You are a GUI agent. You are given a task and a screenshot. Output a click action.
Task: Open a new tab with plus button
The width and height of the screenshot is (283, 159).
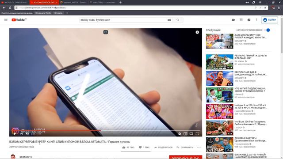120,2
